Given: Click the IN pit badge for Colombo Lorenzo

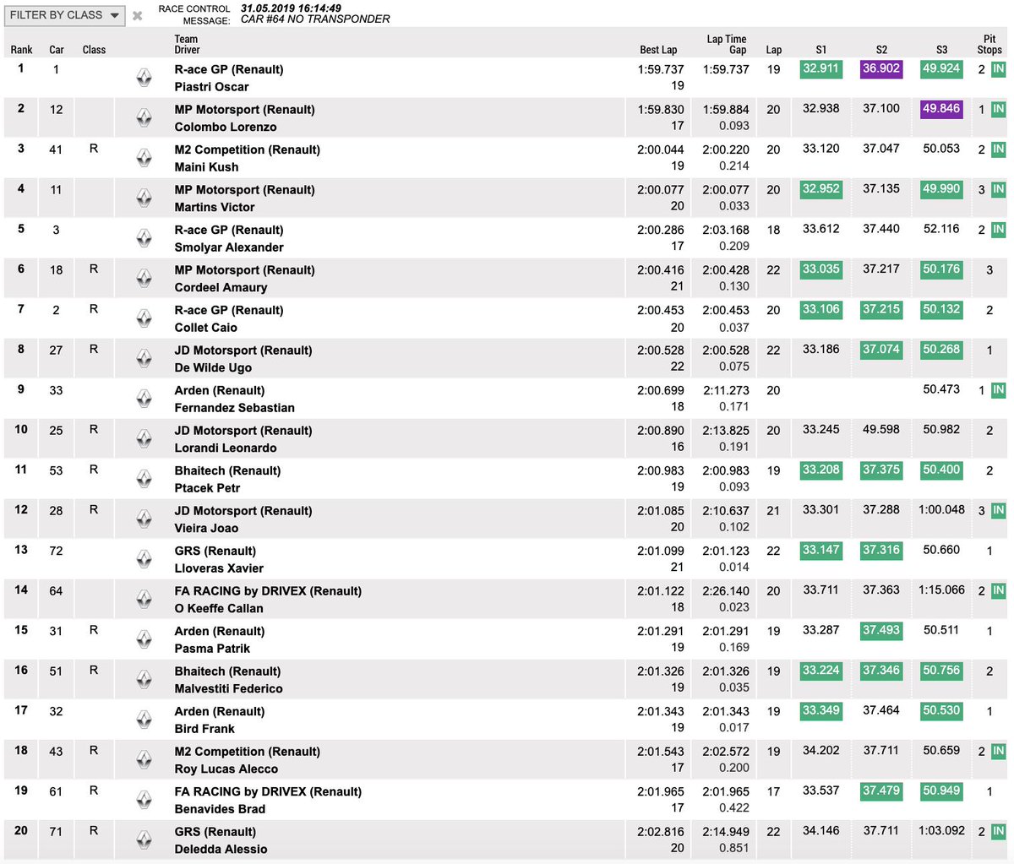Looking at the screenshot, I should click(998, 109).
